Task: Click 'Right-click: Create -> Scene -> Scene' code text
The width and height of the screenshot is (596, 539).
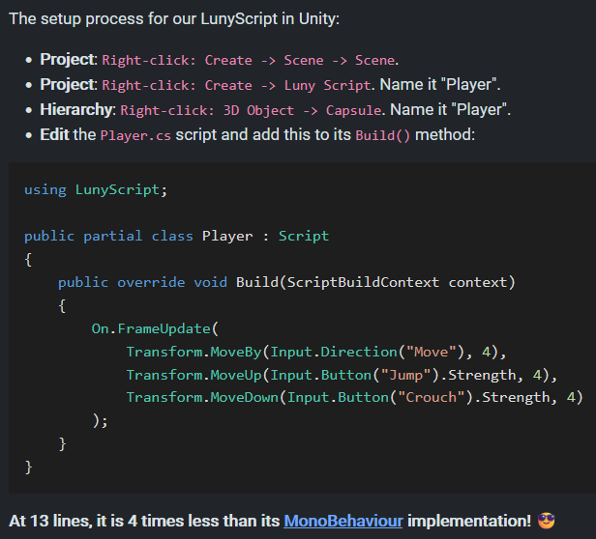Action: coord(249,60)
